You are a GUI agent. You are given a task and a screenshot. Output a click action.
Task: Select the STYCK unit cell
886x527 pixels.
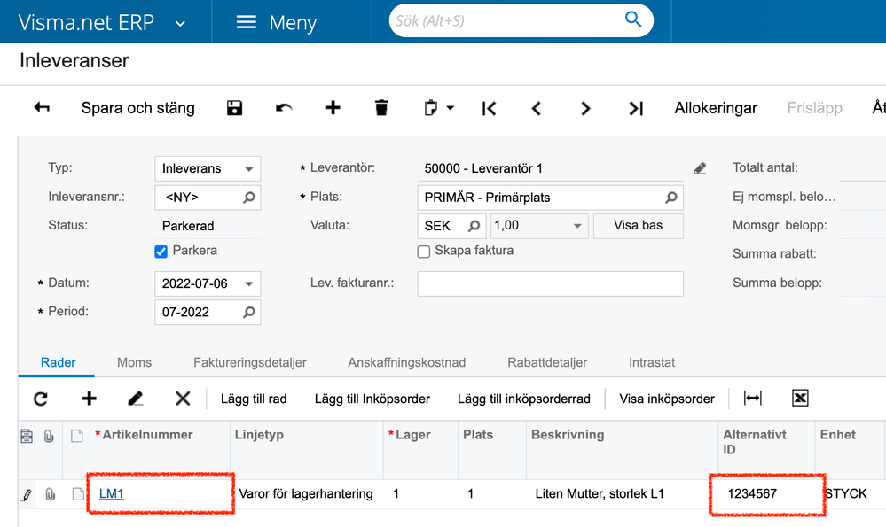coord(850,493)
